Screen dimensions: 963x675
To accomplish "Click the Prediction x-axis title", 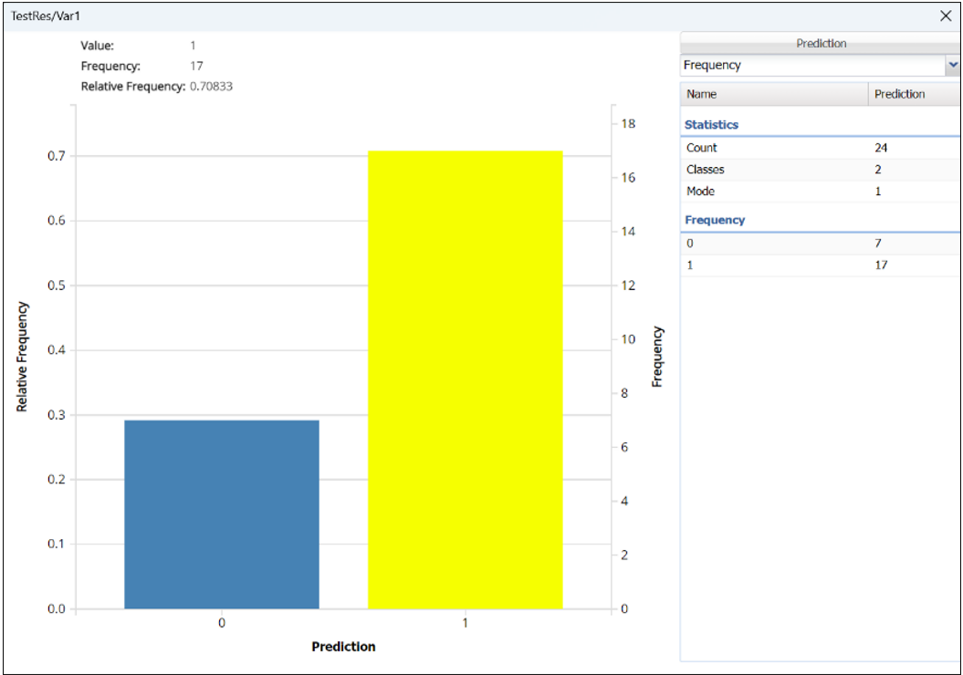I will 343,647.
